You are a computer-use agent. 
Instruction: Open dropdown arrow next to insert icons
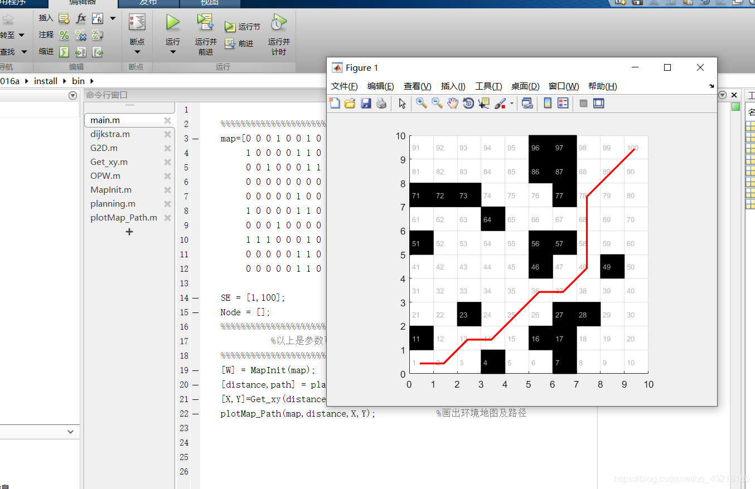[113, 18]
